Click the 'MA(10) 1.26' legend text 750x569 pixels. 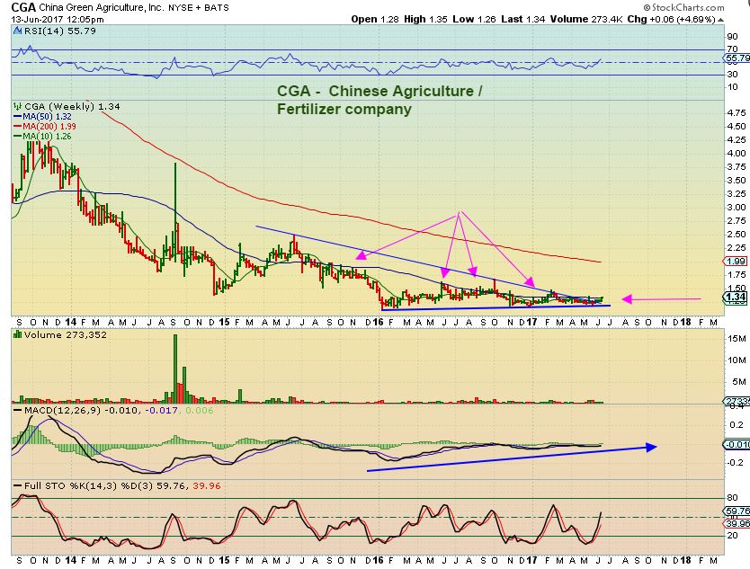[47, 137]
